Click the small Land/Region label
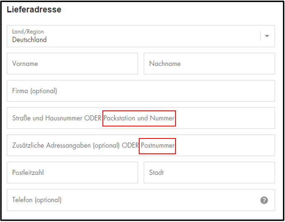 [28, 32]
